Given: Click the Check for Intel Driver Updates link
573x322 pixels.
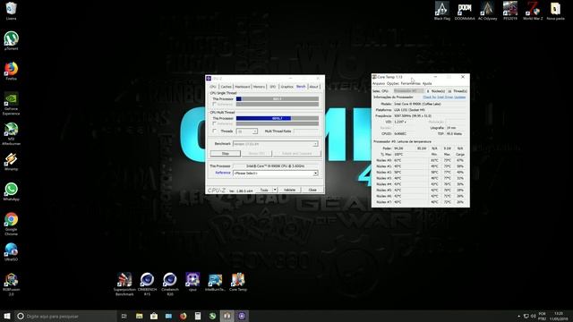Looking at the screenshot, I should pyautogui.click(x=444, y=97).
